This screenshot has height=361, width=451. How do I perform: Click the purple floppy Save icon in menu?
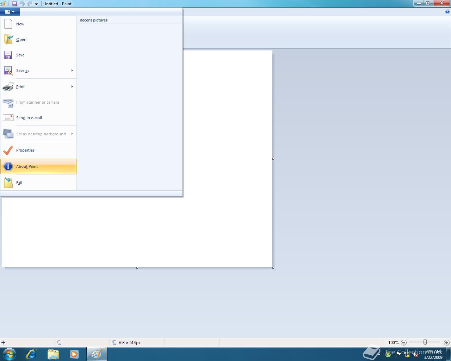point(8,55)
